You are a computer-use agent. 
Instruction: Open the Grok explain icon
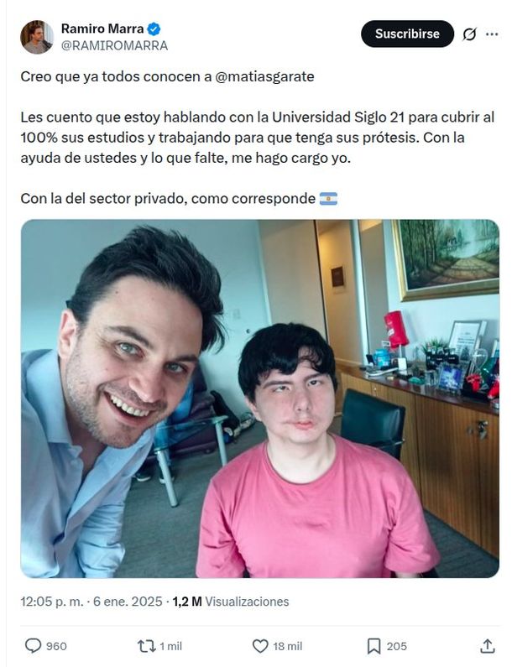click(469, 34)
